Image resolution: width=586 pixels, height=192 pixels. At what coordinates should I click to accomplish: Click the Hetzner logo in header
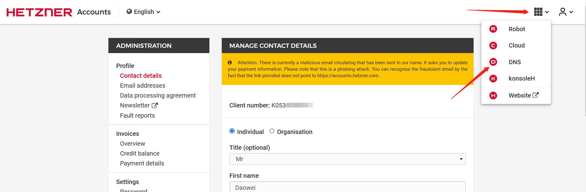coord(39,12)
